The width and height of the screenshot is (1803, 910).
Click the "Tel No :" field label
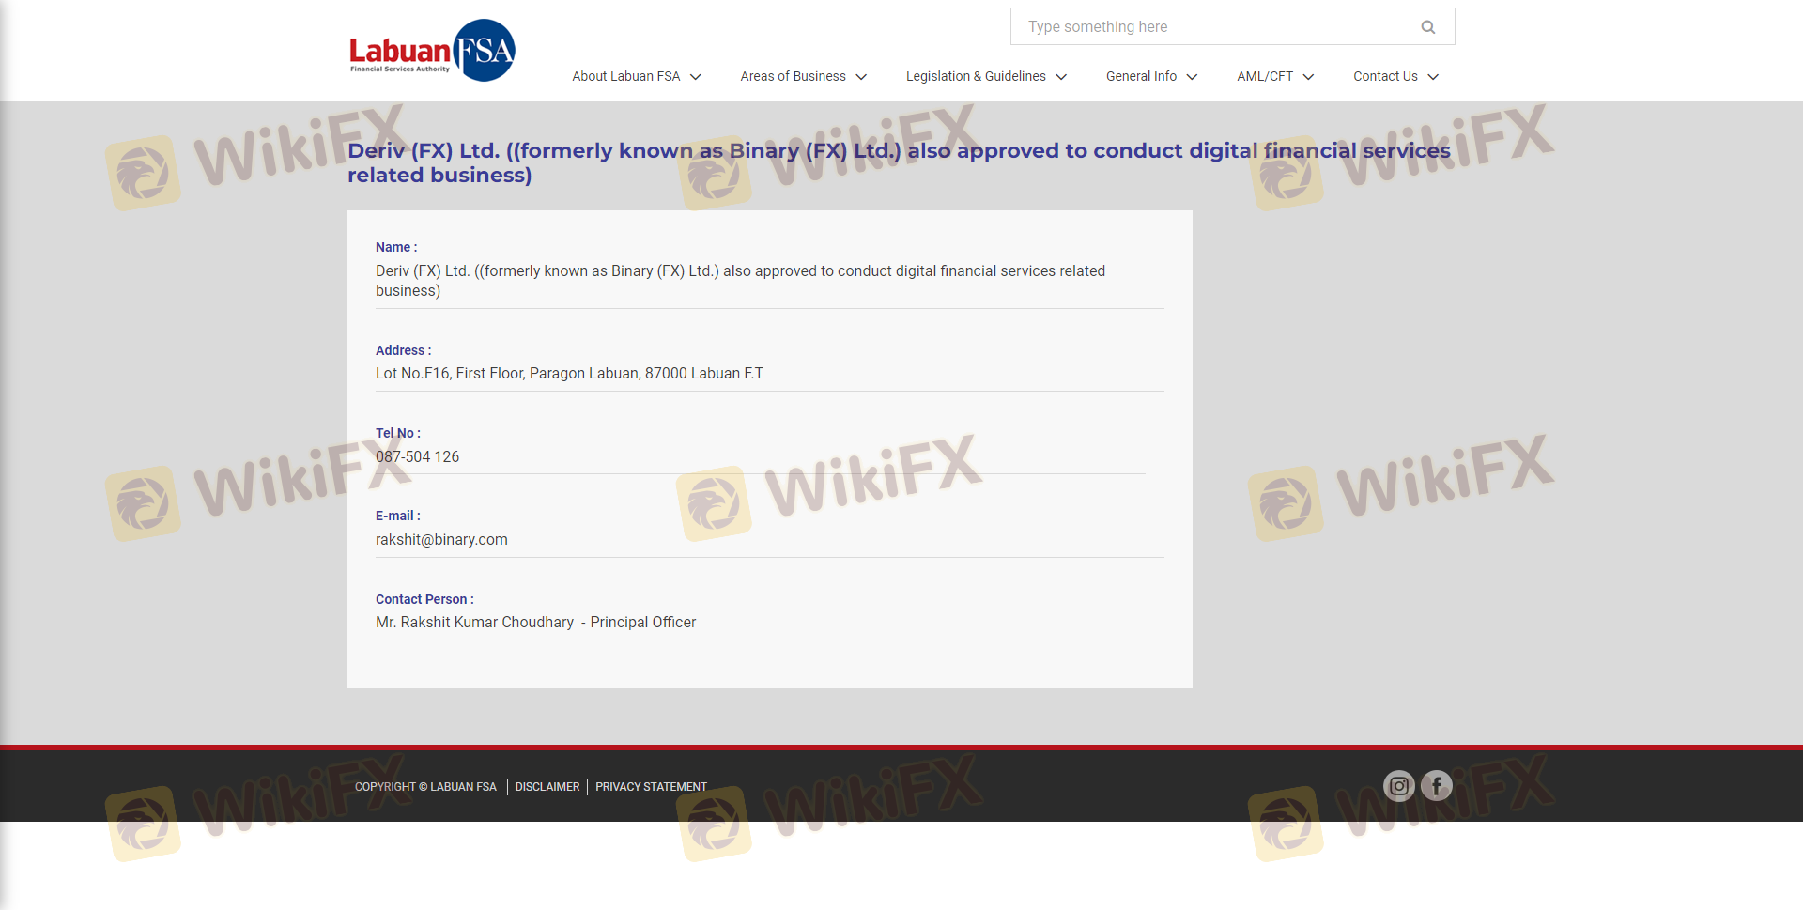pyautogui.click(x=398, y=433)
